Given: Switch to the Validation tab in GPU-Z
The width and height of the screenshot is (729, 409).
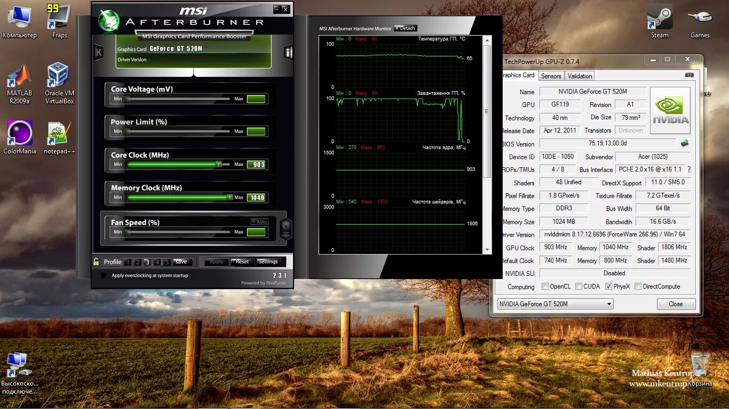Looking at the screenshot, I should click(580, 76).
